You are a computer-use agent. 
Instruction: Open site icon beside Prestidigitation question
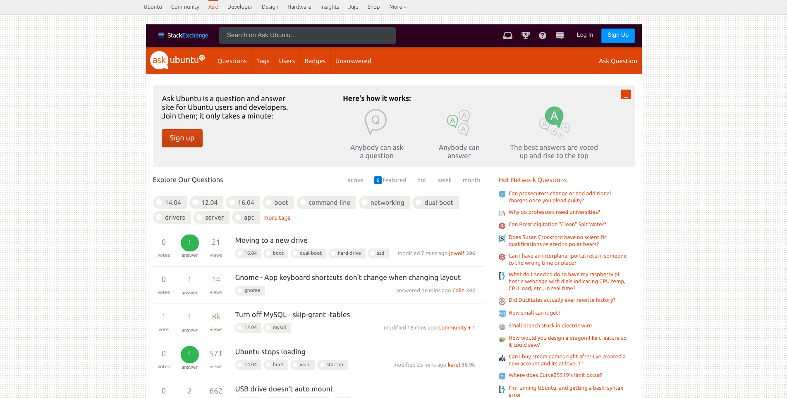[502, 225]
